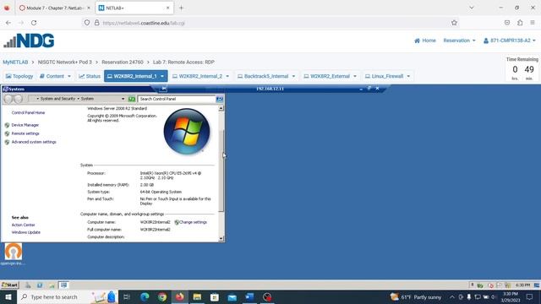
Task: Open Device Manager from the System sidebar
Action: [25, 125]
